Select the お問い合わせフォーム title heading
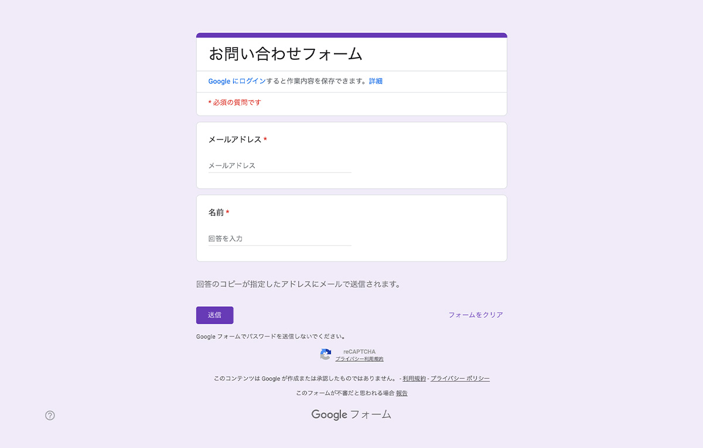Screen dimensions: 703x448 pos(286,54)
